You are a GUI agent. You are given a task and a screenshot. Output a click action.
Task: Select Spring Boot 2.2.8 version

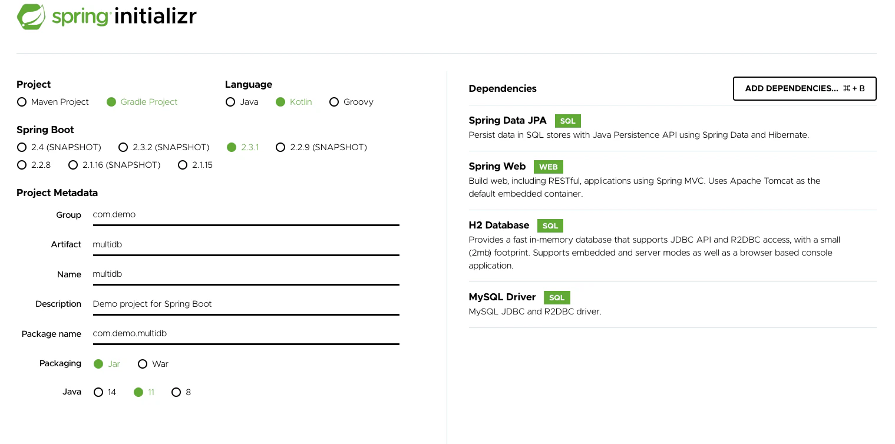[22, 165]
